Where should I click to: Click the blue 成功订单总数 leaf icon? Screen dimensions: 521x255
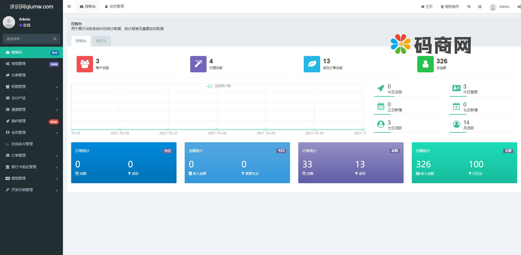pos(312,64)
